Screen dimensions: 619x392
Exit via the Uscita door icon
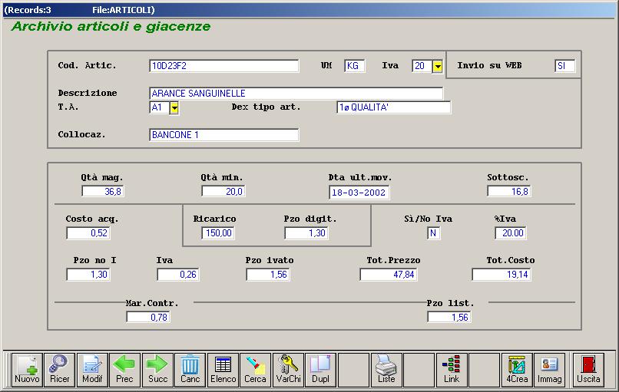tap(588, 370)
